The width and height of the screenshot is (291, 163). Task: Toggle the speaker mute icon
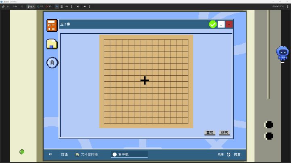pyautogui.click(x=78, y=6)
